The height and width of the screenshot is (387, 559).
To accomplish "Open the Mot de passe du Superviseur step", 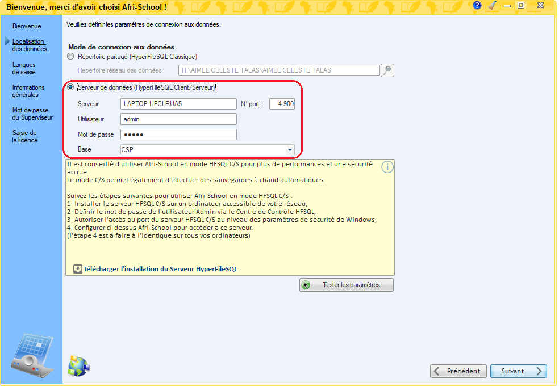I will click(32, 114).
